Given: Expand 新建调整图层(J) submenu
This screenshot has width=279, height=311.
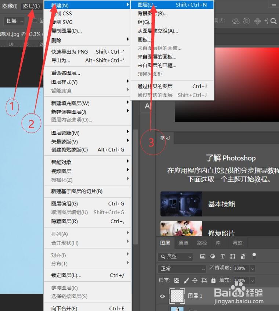Looking at the screenshot, I should pos(87,112).
